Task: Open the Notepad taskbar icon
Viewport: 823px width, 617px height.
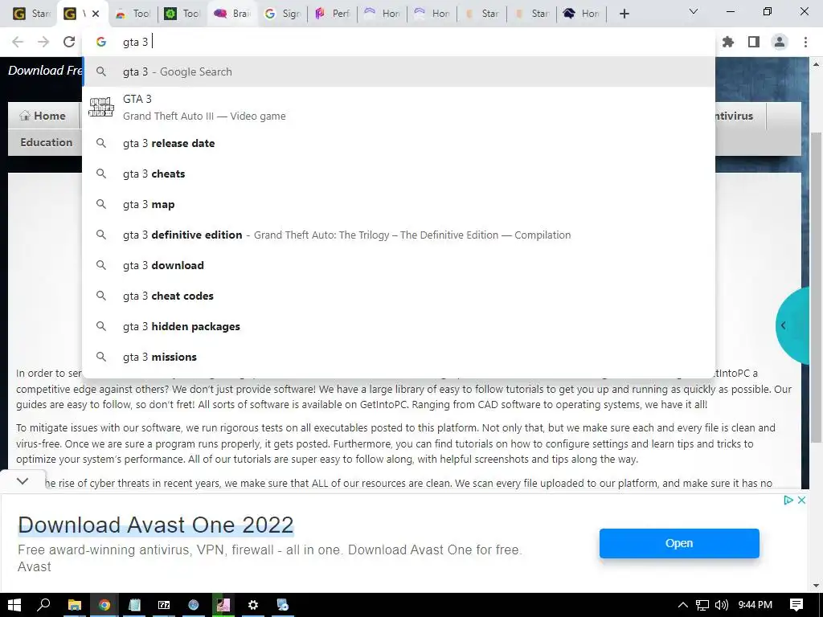Action: pyautogui.click(x=134, y=605)
